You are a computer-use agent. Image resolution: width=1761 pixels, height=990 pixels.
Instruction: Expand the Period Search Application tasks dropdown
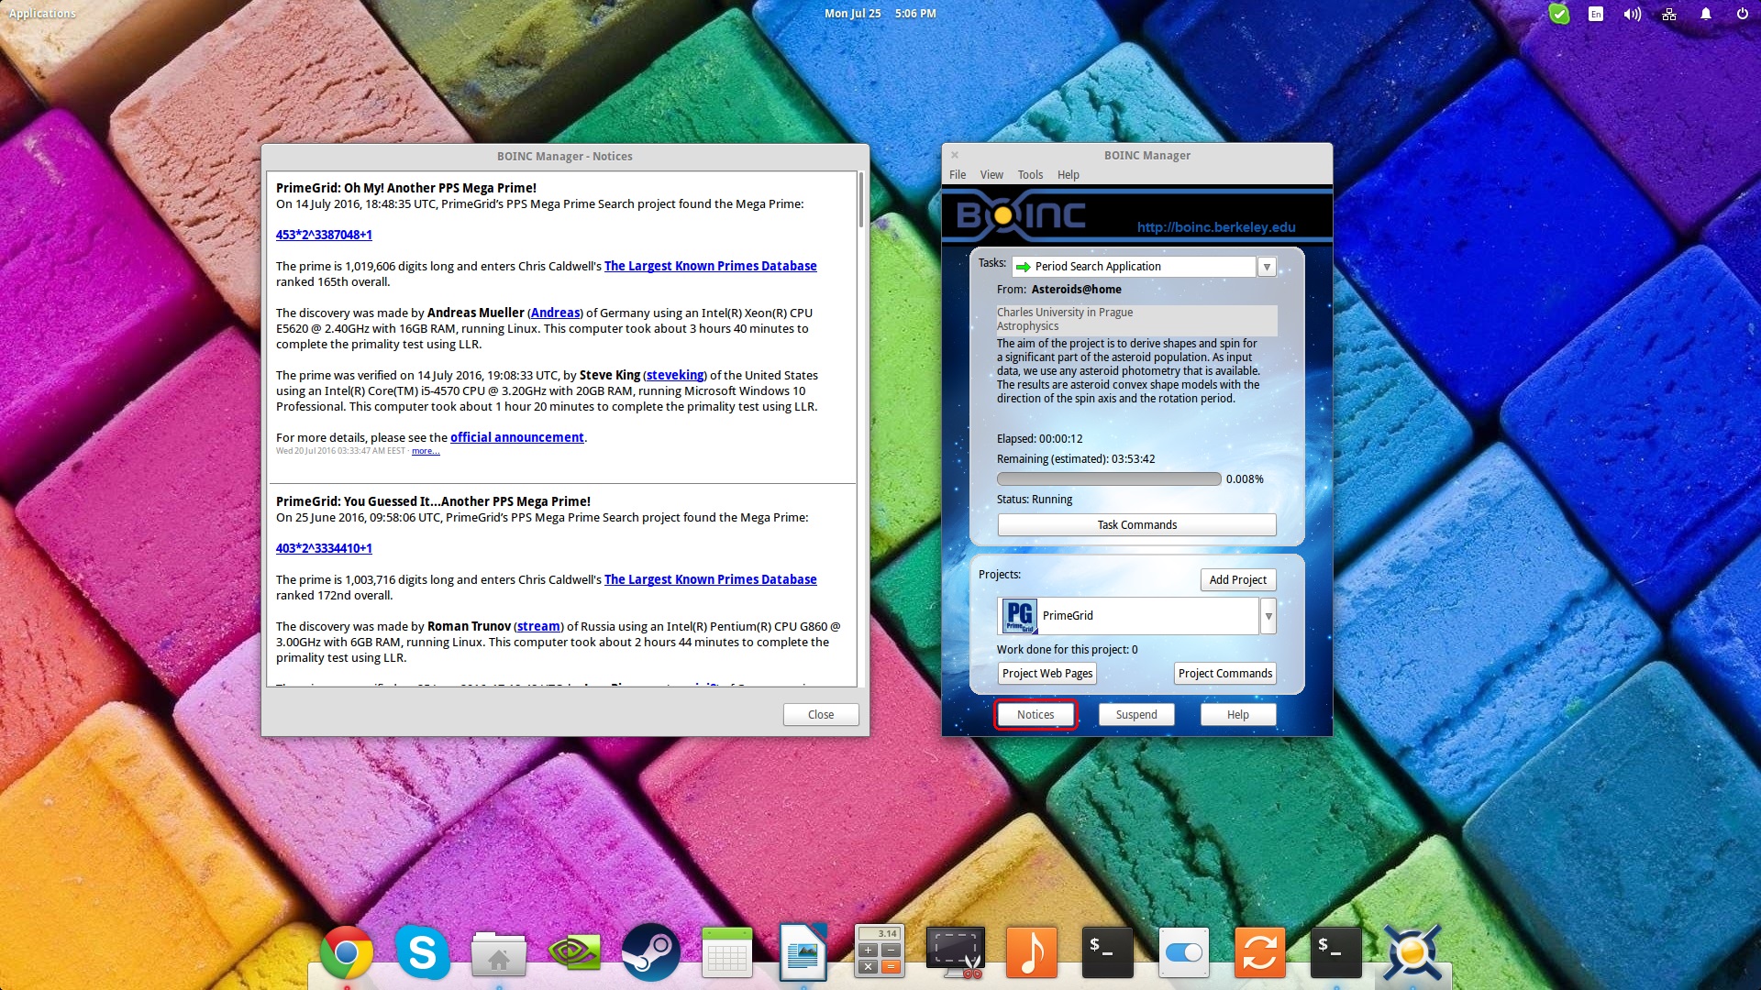1268,266
